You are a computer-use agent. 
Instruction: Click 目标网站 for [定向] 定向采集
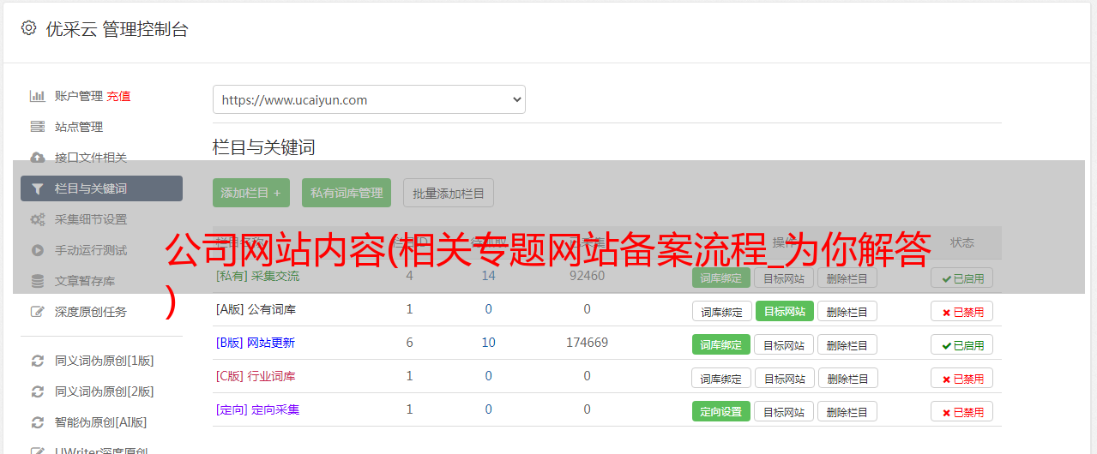(x=784, y=411)
